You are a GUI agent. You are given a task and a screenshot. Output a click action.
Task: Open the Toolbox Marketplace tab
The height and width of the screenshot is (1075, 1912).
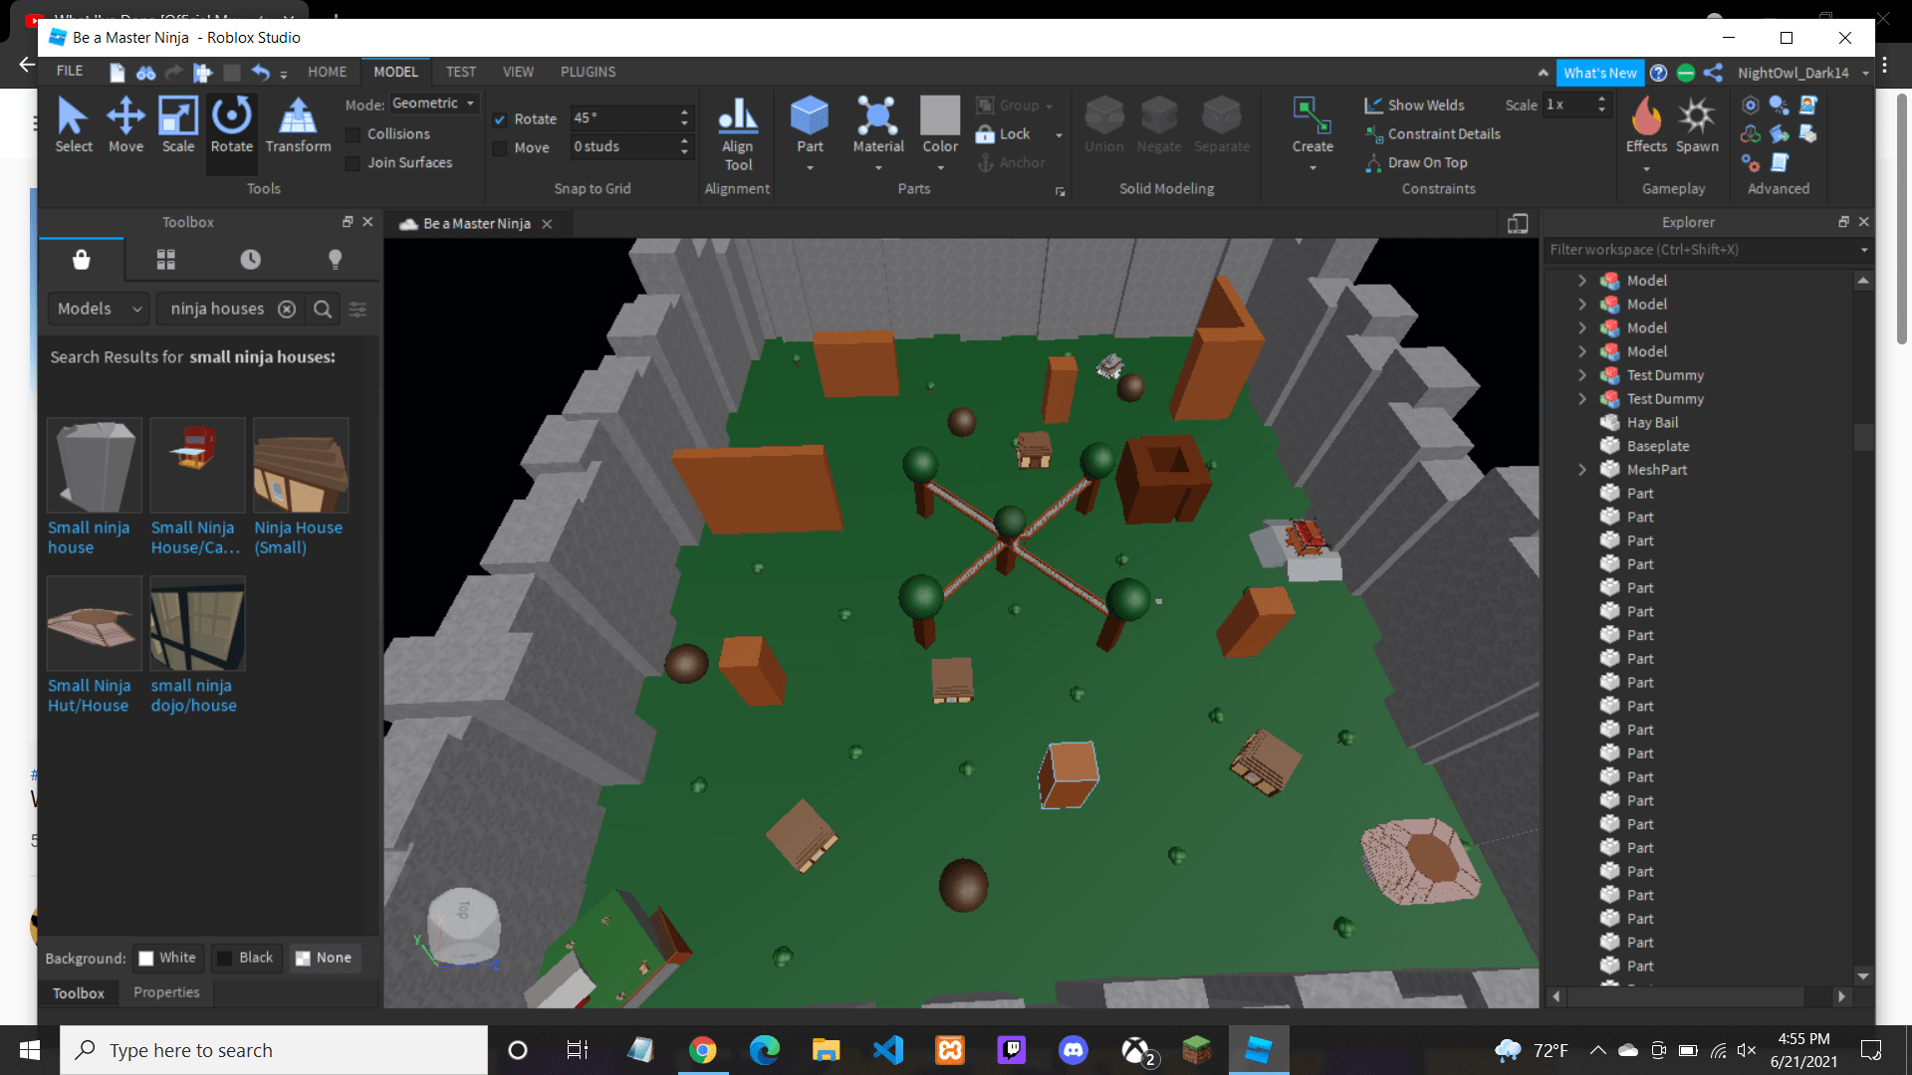[82, 260]
